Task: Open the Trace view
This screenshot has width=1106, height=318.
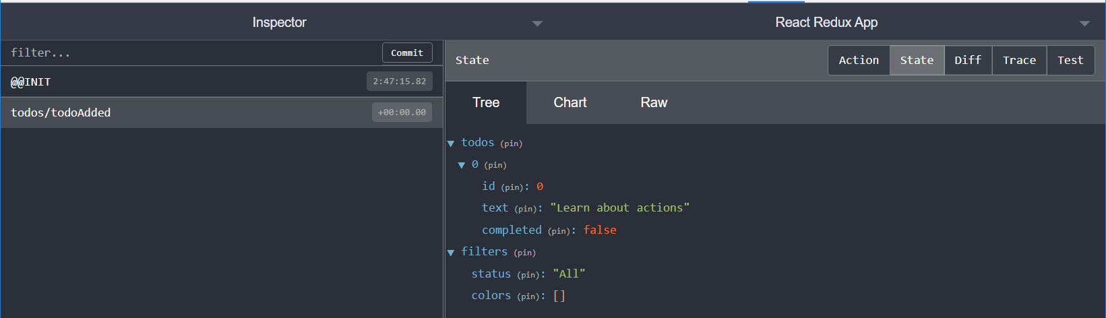Action: (x=1019, y=60)
